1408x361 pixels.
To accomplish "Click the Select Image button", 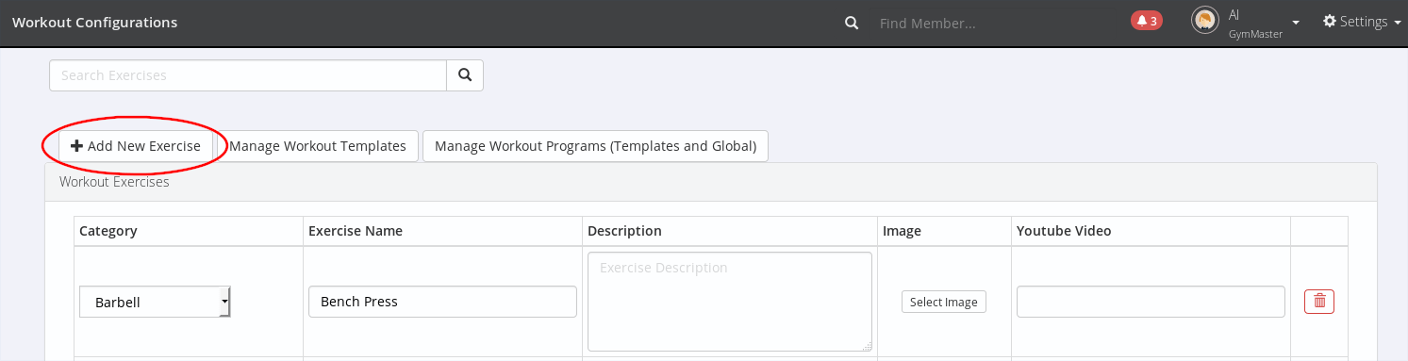I will pos(944,302).
